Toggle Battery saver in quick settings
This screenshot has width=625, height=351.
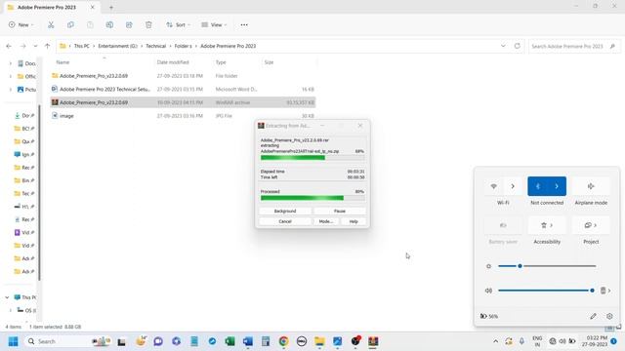click(x=503, y=225)
